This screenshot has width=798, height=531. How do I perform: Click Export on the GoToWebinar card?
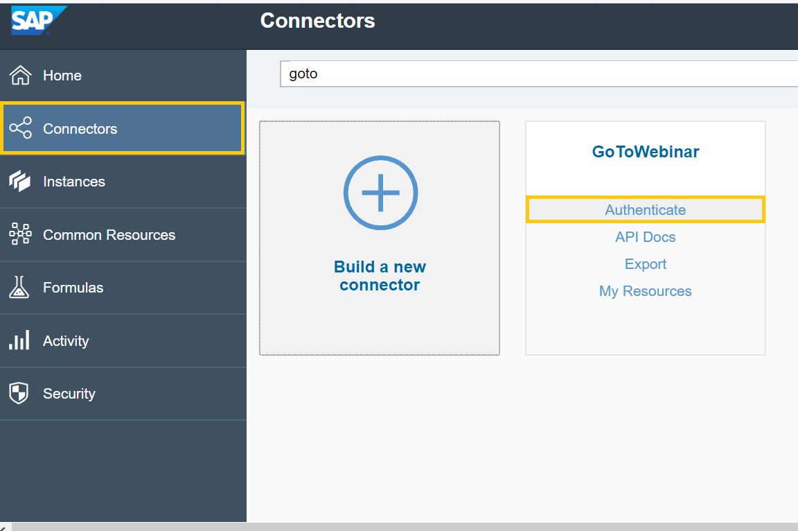click(x=646, y=263)
